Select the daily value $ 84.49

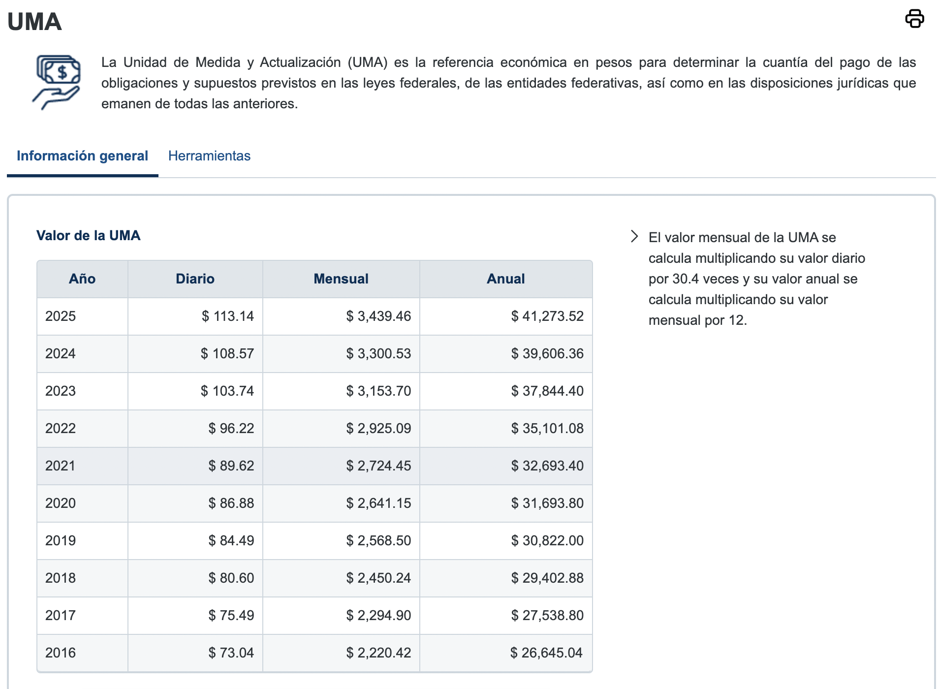[231, 541]
